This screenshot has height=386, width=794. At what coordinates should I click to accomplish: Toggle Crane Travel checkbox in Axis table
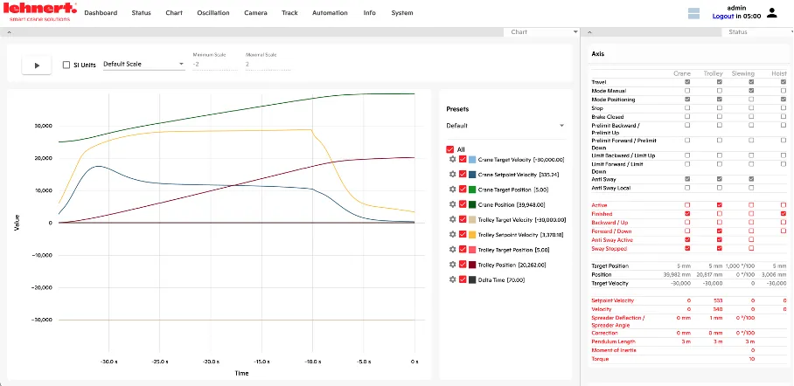[687, 81]
